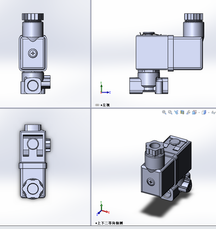Select the valve model in the 左视 viewport
This screenshot has height=229, width=216.
167,53
